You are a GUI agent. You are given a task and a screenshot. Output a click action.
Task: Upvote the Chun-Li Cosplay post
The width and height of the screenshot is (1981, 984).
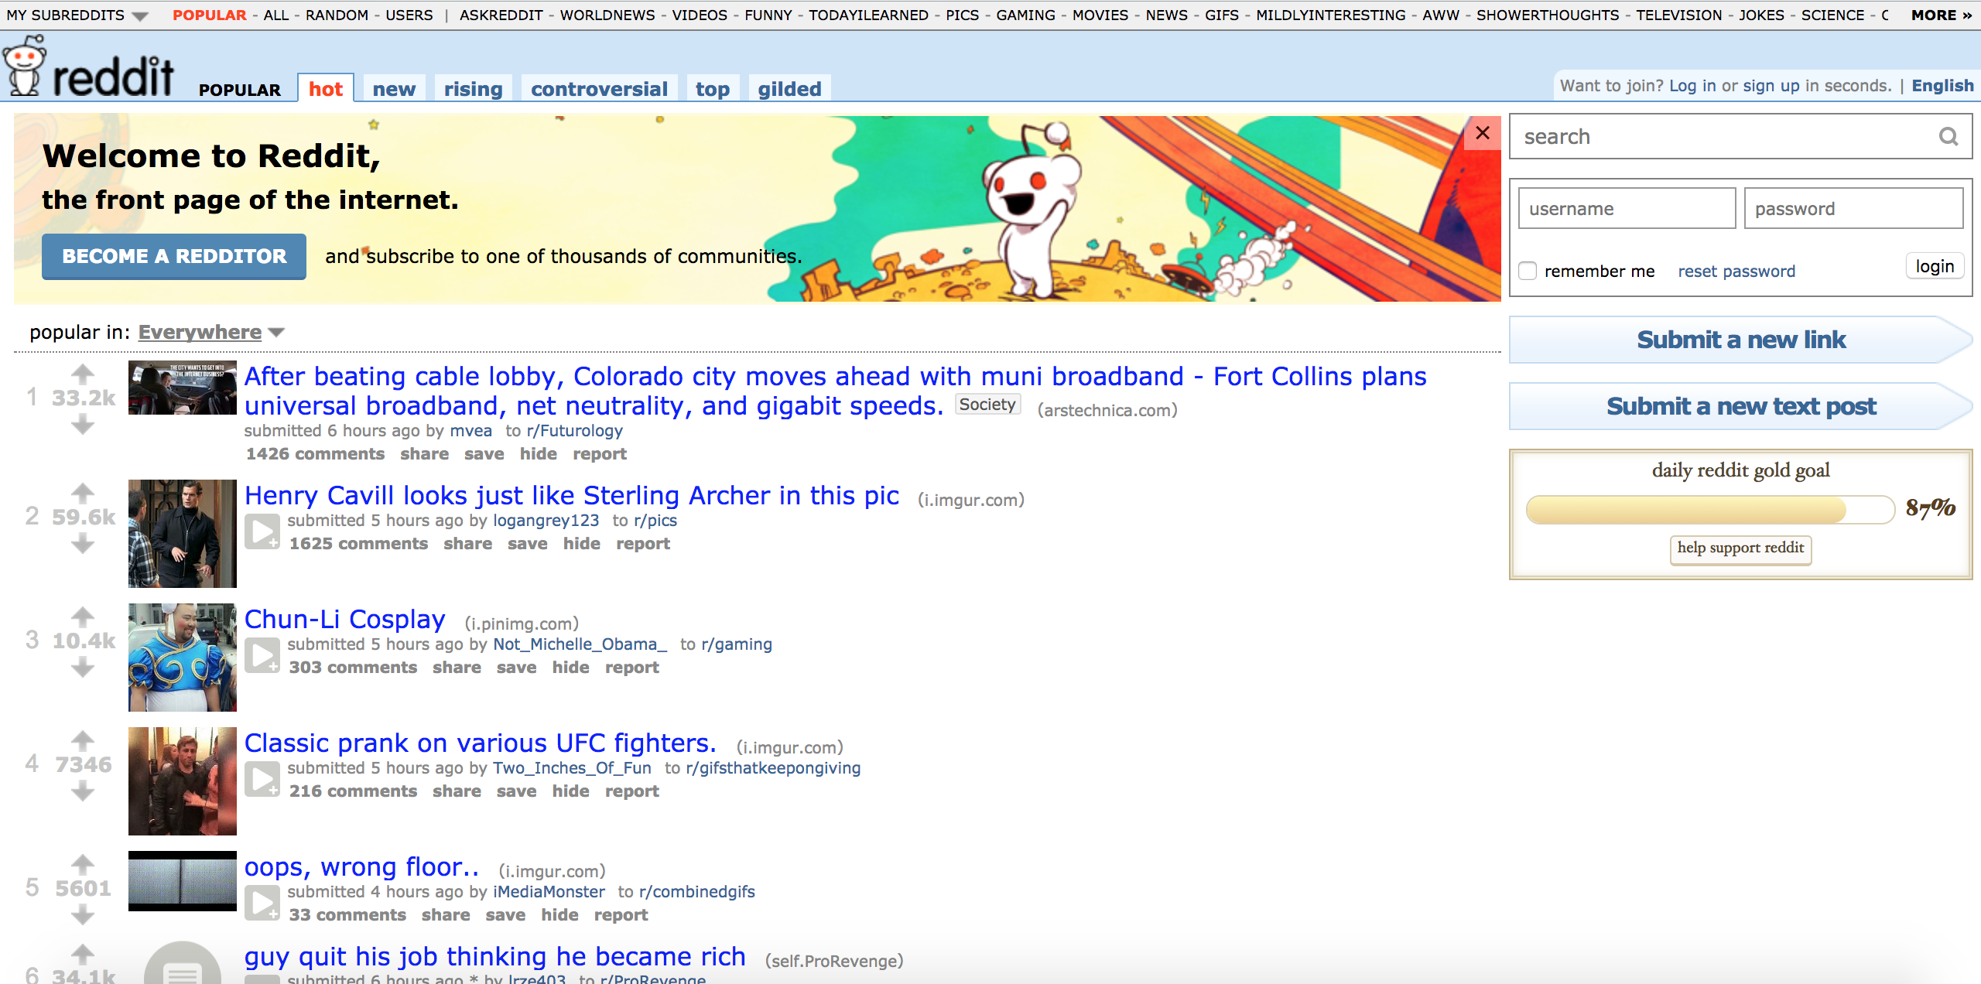coord(83,617)
